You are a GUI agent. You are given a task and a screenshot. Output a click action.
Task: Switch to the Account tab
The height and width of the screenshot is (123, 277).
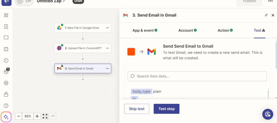187,30
